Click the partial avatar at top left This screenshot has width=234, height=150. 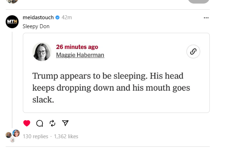[x=12, y=1]
